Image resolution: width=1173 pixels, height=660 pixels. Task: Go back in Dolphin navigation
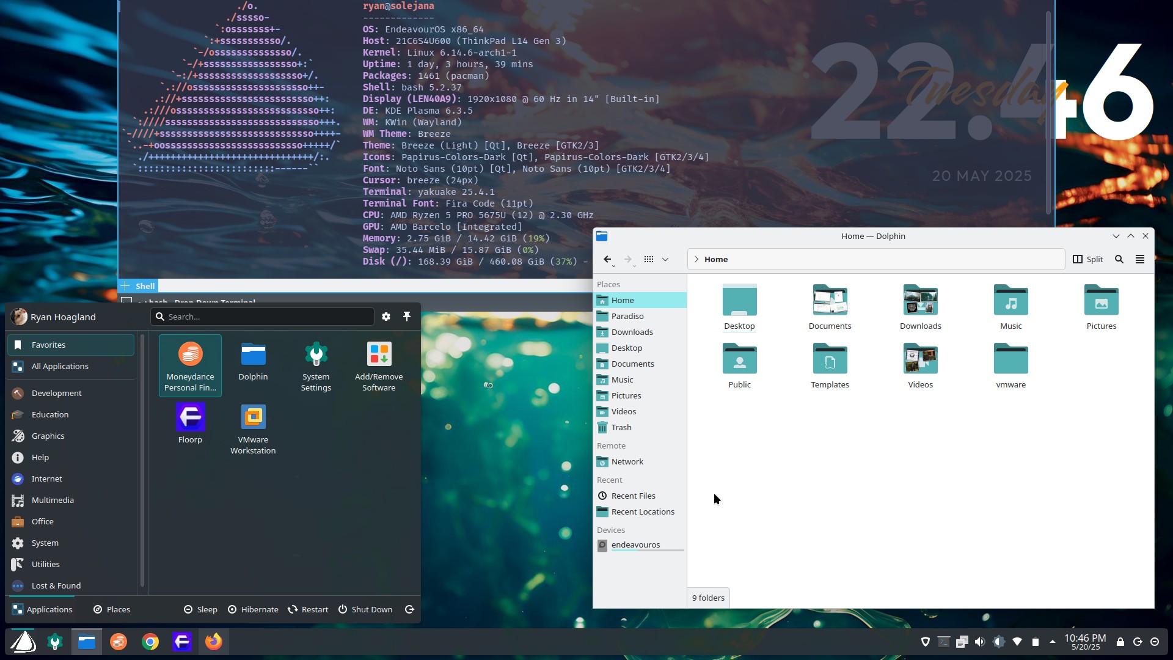coord(608,259)
